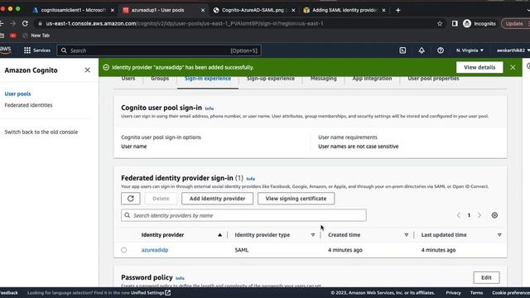530x298 pixels.
Task: Sort by Last updated time column
Action: coord(499,235)
